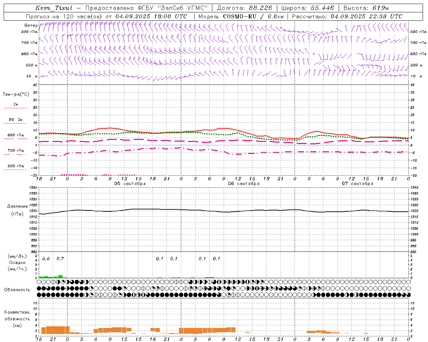Image resolution: width=428 pixels, height=342 pixels.
Task: Click the "Ветер" wind panel label
Action: [31, 25]
